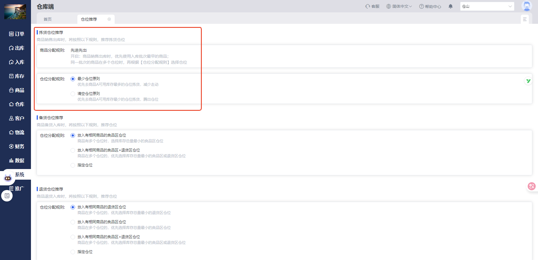
Task: Select 指定仓位 under 备货仓位推荐
Action: (x=73, y=165)
